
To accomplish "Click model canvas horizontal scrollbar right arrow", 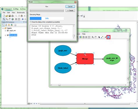I will click(126, 85).
